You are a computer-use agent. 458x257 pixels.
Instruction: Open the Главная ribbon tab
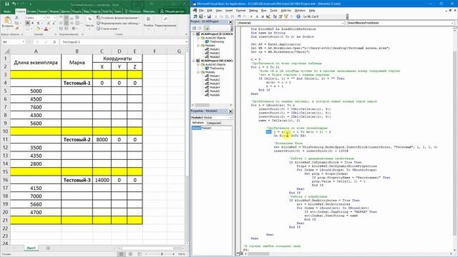pyautogui.click(x=20, y=11)
